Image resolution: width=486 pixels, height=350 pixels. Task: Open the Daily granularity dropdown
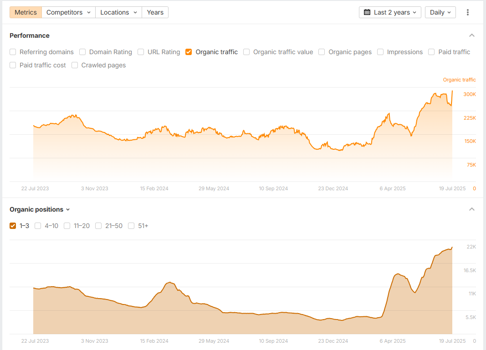tap(440, 12)
